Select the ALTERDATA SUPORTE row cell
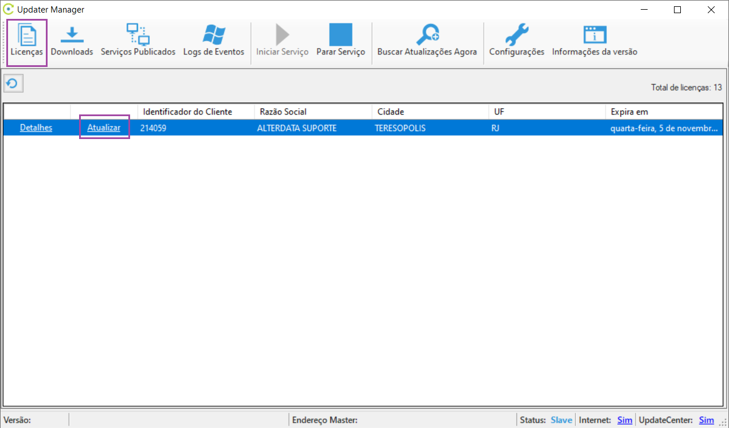 (297, 128)
